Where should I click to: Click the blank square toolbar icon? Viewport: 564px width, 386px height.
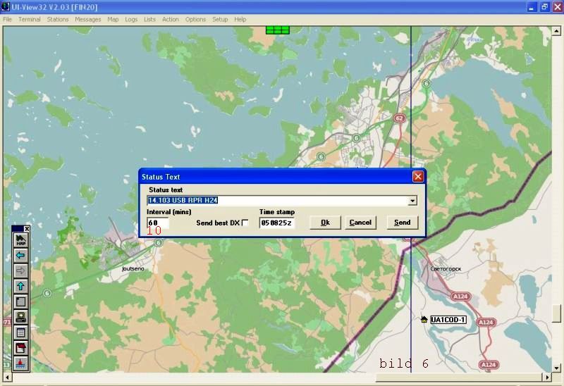tap(20, 302)
